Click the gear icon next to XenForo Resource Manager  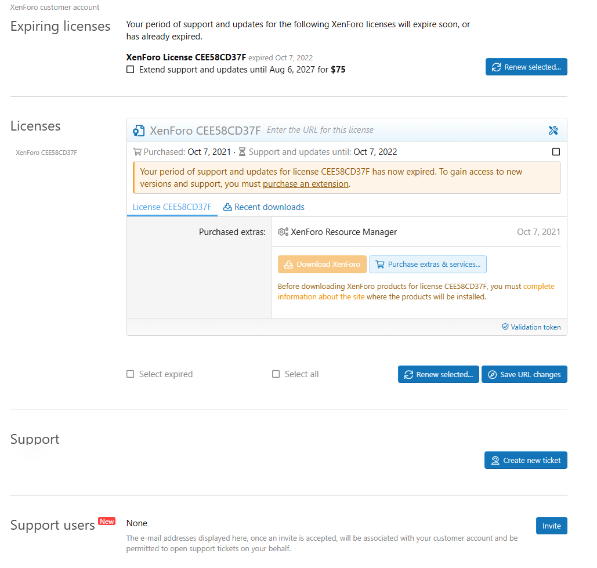tap(283, 232)
